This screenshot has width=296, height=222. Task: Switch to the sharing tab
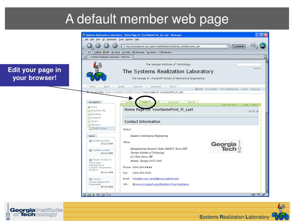[x=191, y=102]
